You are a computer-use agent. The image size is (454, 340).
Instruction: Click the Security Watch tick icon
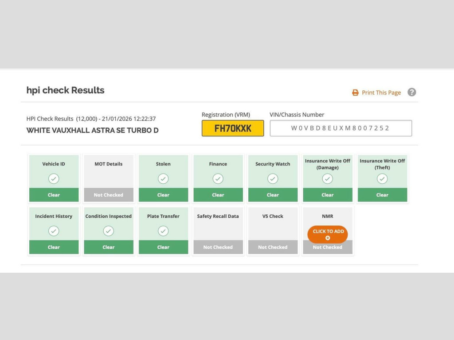point(273,178)
